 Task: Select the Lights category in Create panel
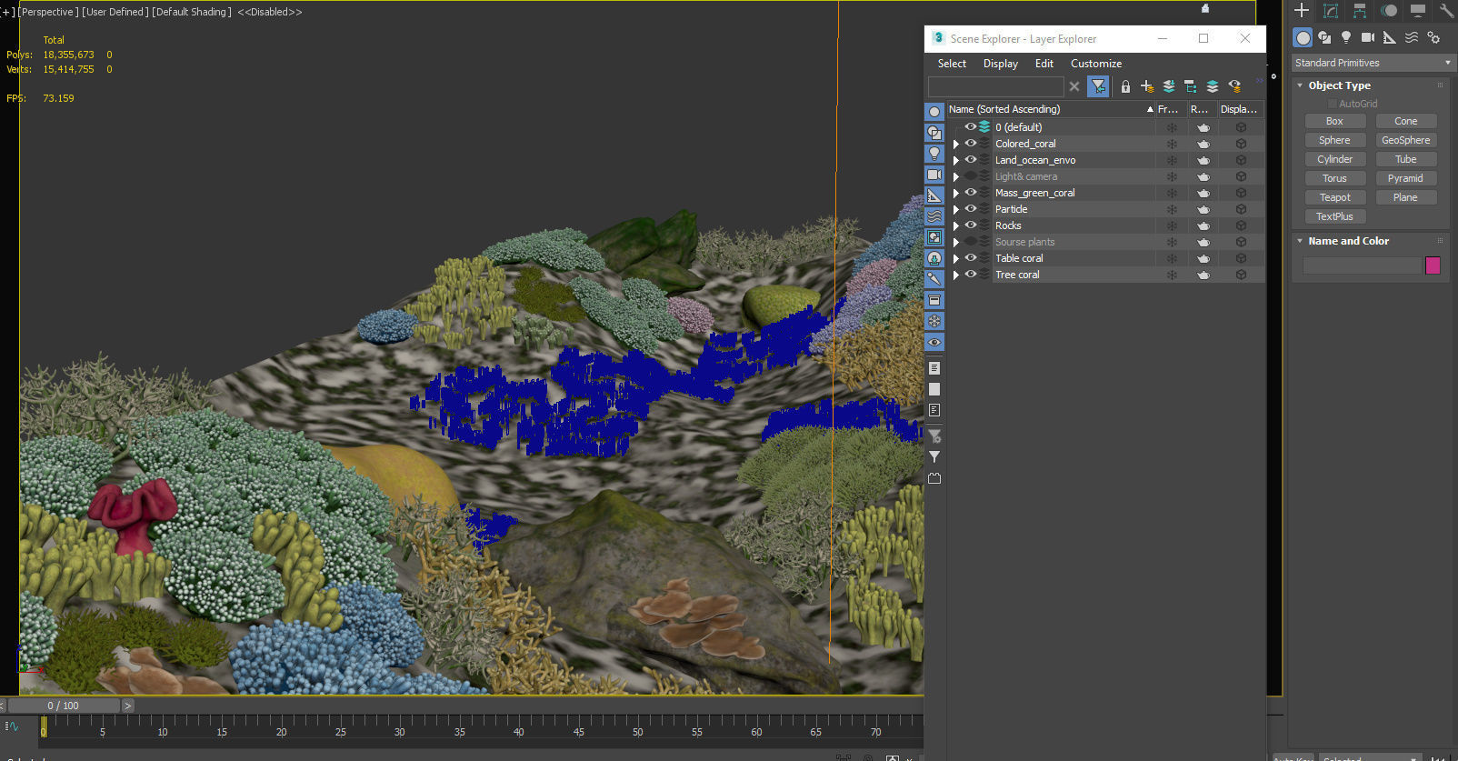coord(1346,37)
